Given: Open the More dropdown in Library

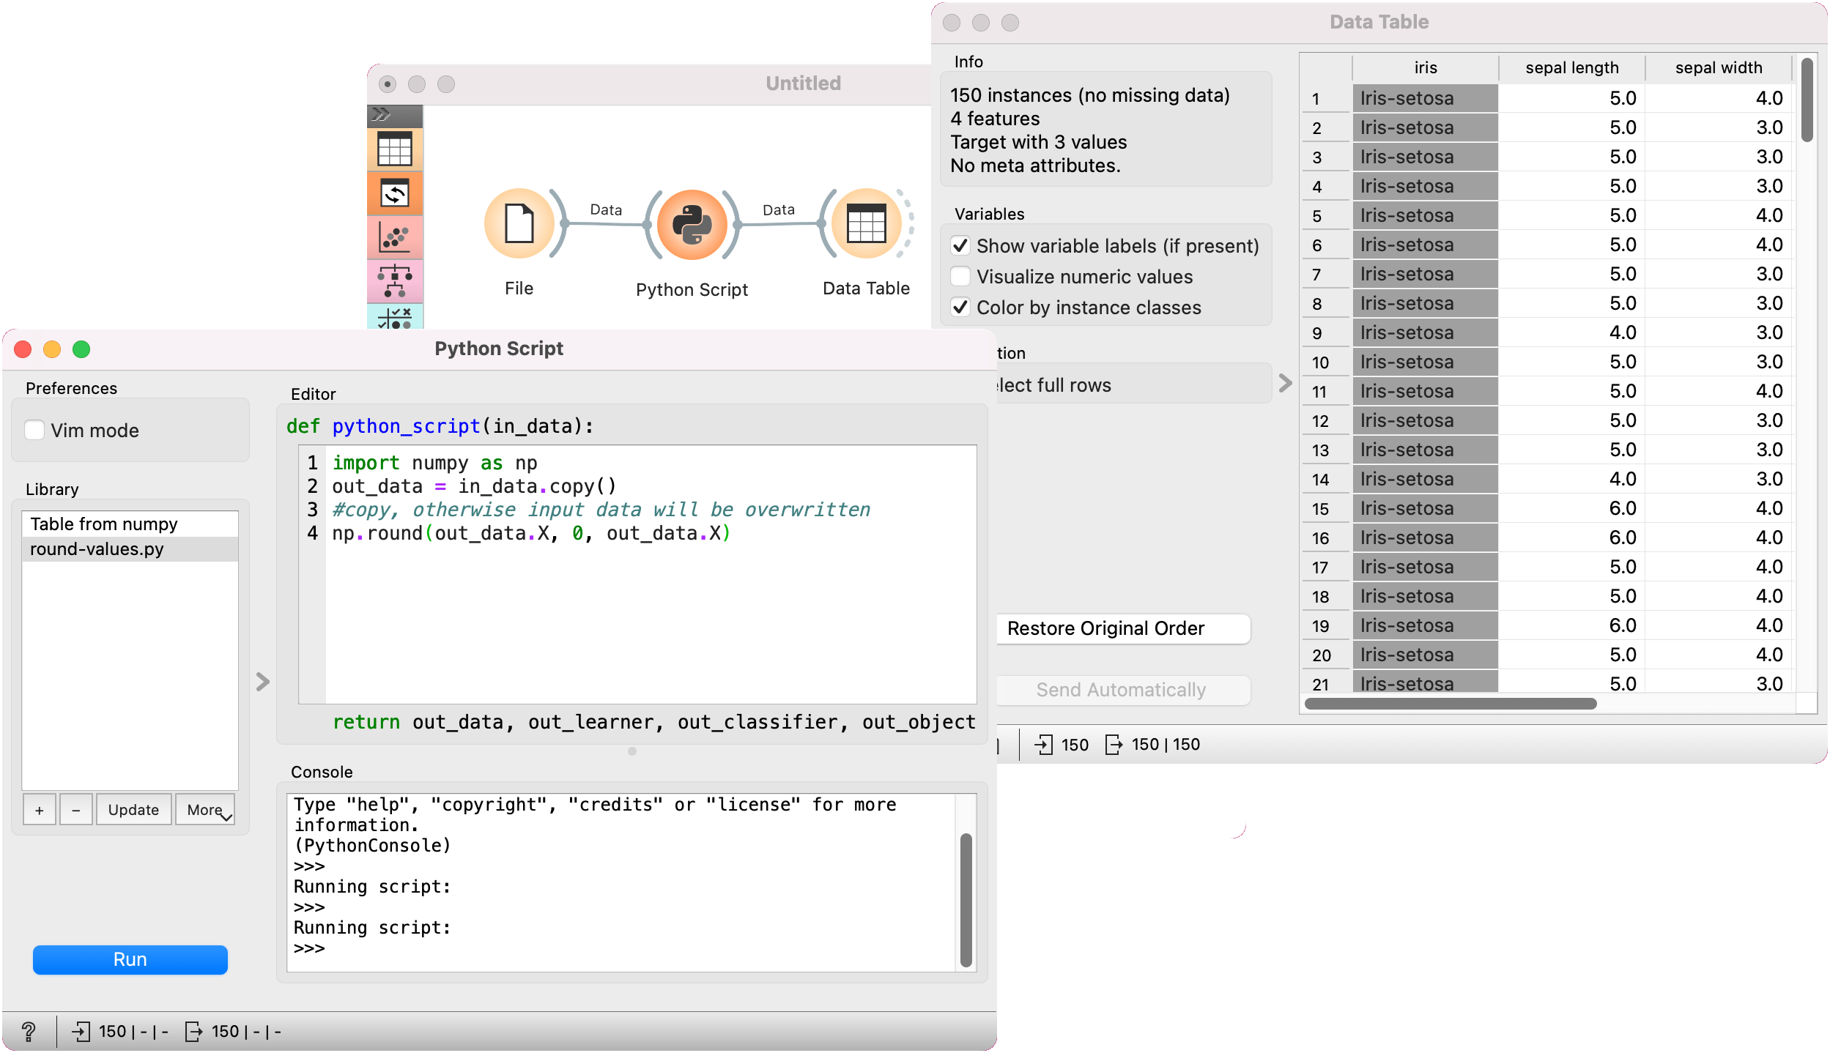Looking at the screenshot, I should (205, 809).
